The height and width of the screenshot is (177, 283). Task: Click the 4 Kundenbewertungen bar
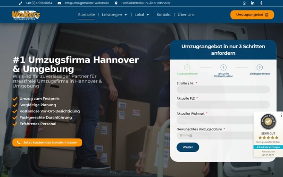(268, 147)
